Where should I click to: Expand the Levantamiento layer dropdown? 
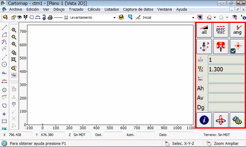point(114,18)
